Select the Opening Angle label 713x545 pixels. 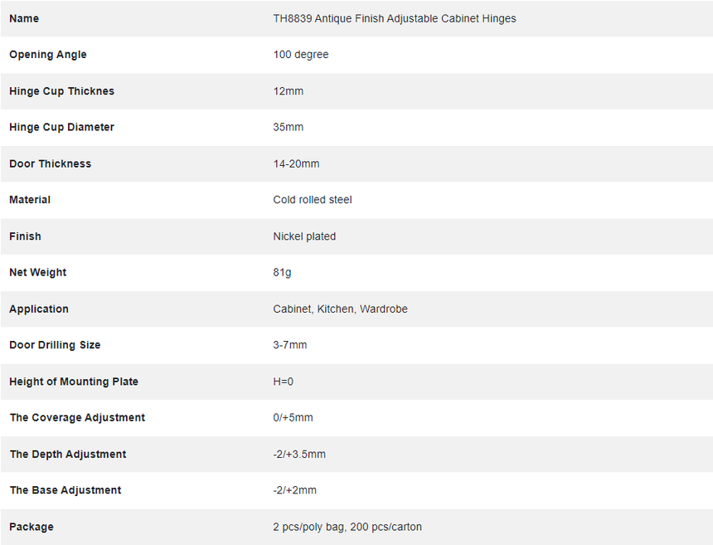coord(48,55)
